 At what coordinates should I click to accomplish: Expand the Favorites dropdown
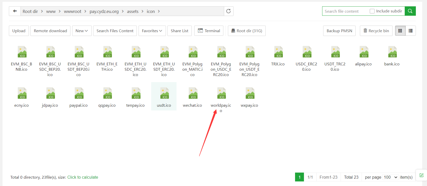click(152, 31)
